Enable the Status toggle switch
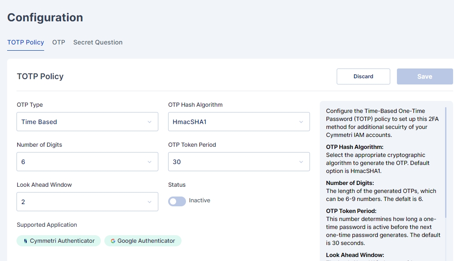454x261 pixels. point(177,201)
